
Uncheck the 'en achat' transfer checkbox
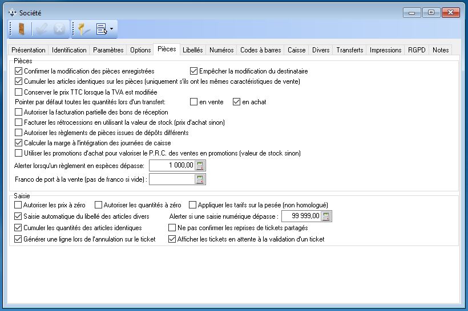tap(236, 102)
